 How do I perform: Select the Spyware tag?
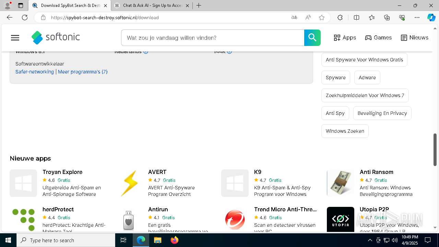tap(336, 78)
